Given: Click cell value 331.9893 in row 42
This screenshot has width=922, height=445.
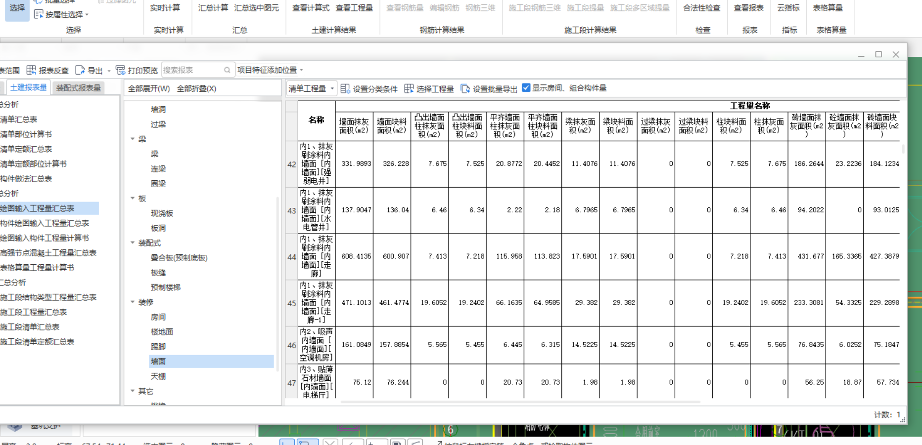Looking at the screenshot, I should click(356, 163).
